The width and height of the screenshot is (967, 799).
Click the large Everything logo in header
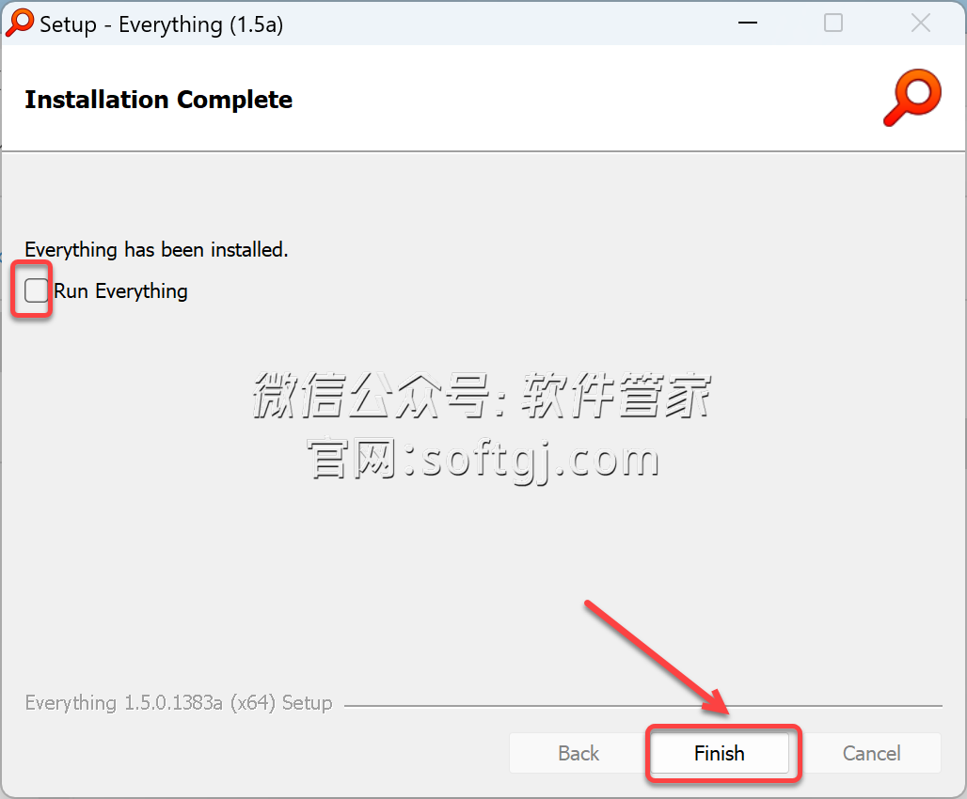[912, 98]
